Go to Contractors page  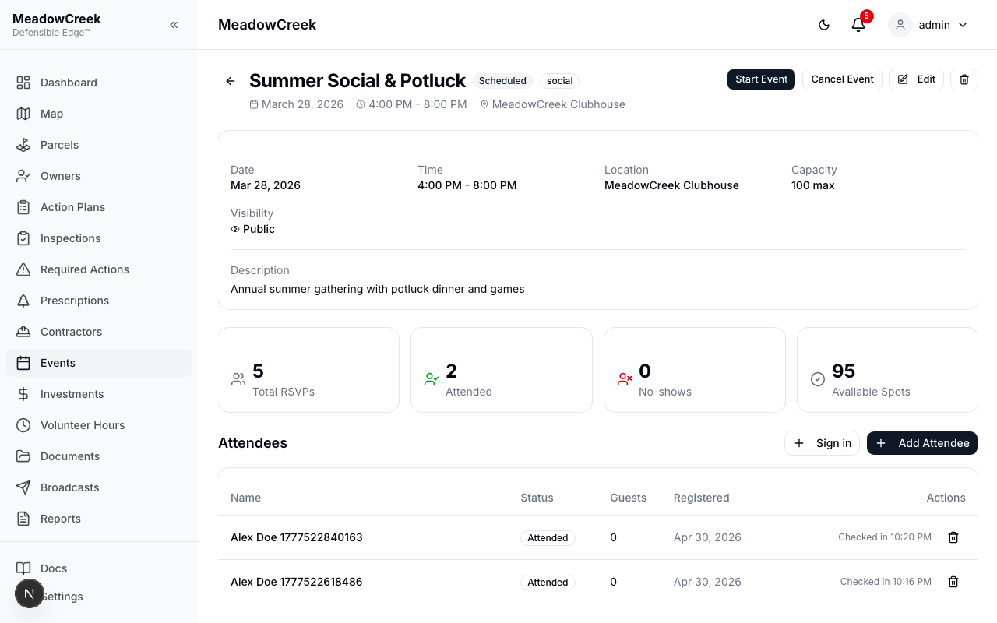tap(99, 332)
